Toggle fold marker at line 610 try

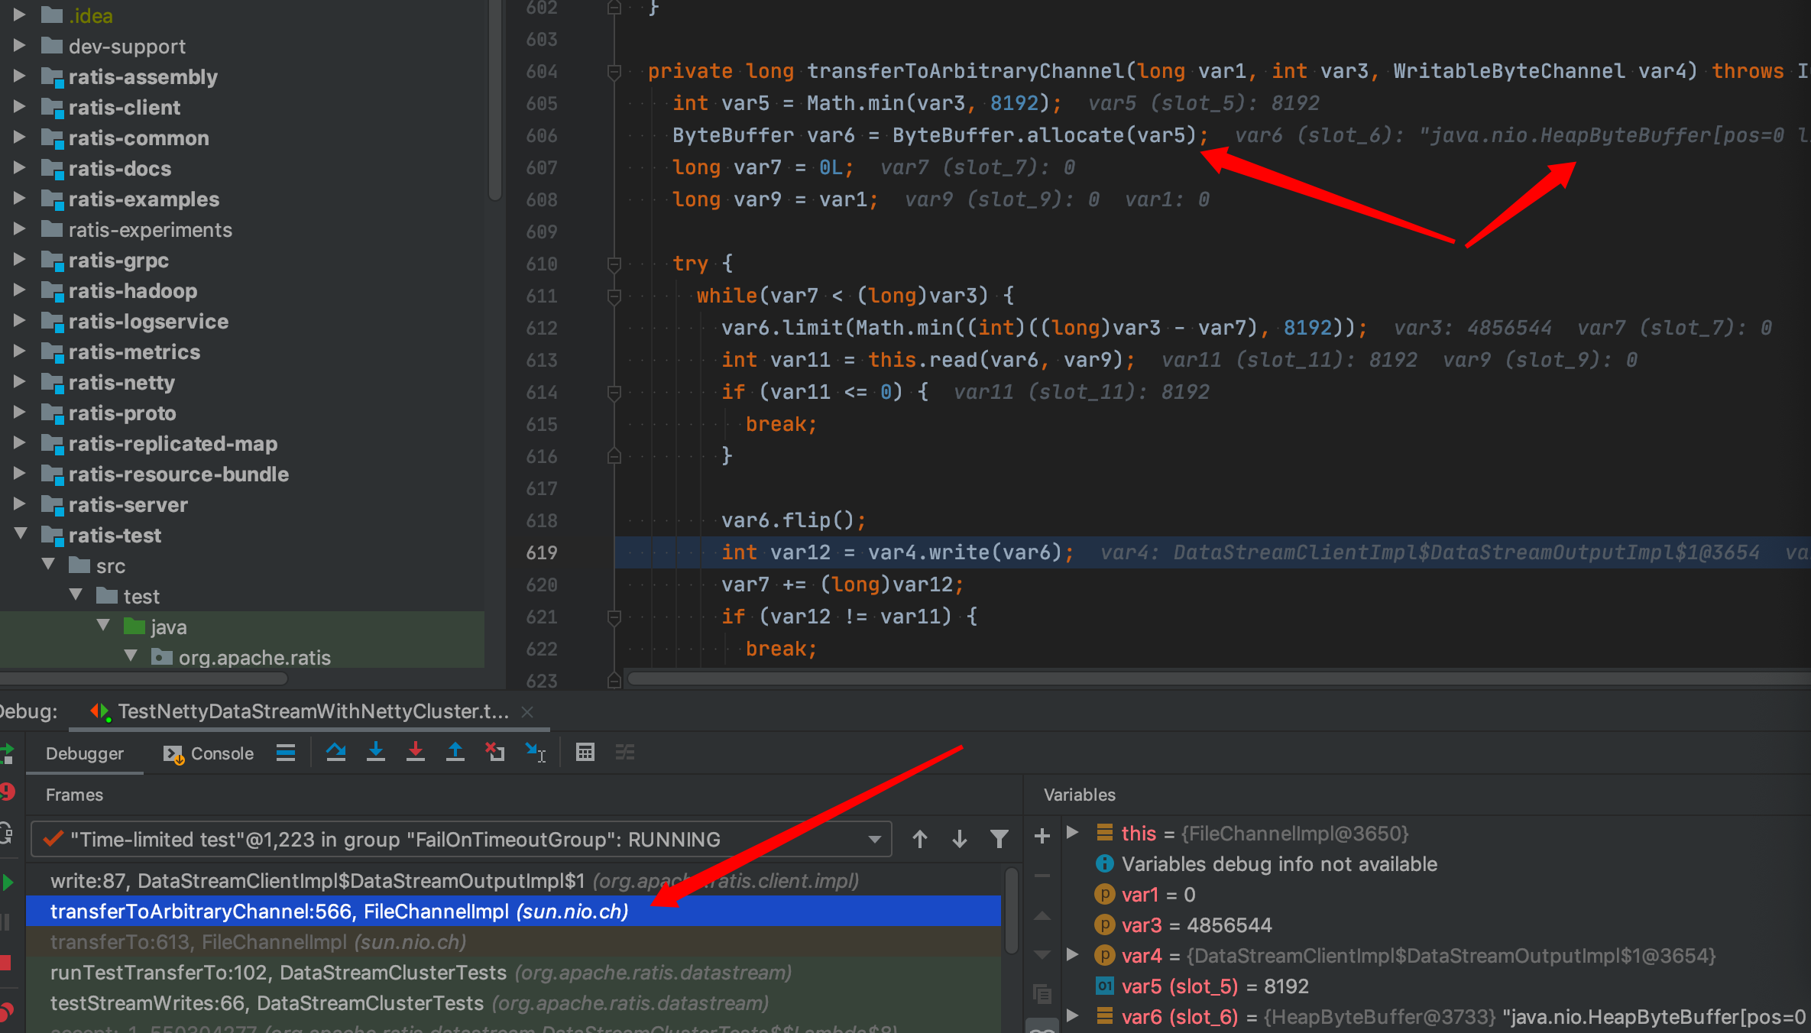click(614, 264)
